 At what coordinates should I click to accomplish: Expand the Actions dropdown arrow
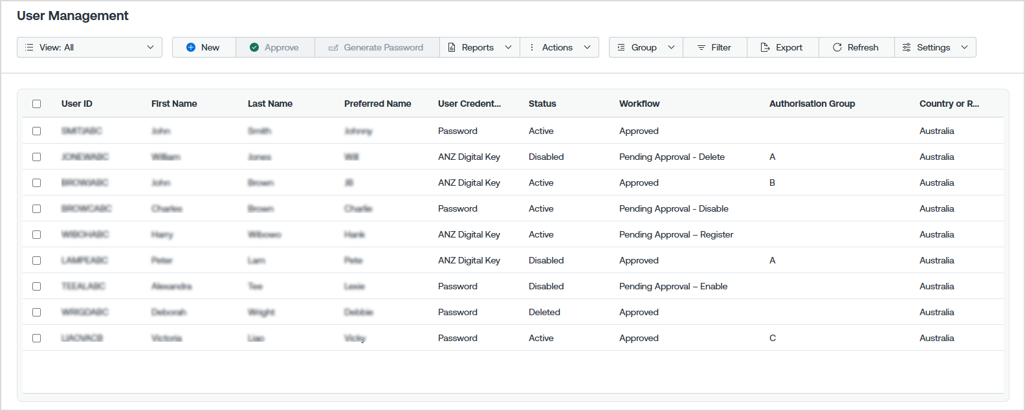587,47
